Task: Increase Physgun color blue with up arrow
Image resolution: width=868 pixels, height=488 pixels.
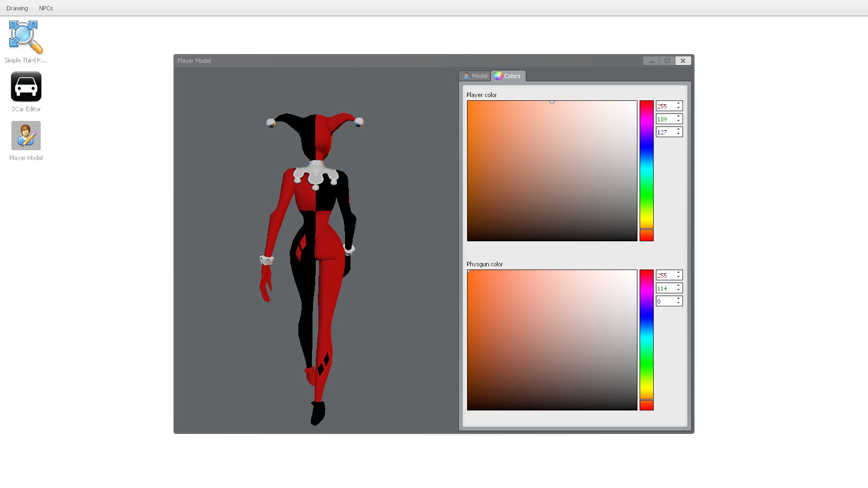Action: [679, 299]
